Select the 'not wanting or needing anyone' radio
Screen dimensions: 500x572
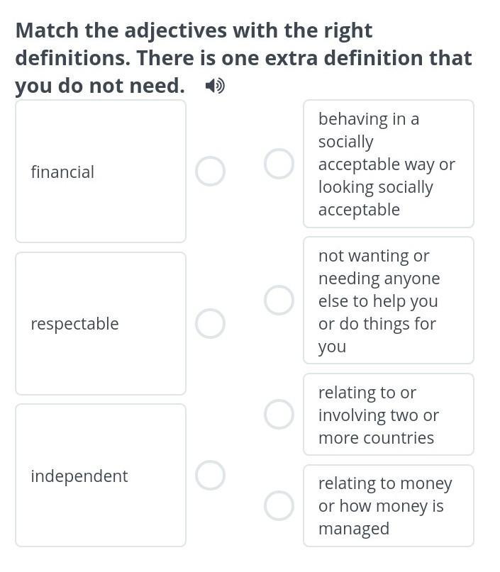[279, 301]
